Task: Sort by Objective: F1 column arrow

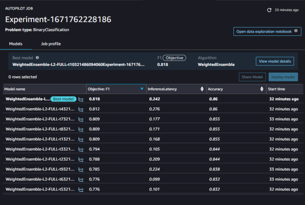Action: pos(142,89)
